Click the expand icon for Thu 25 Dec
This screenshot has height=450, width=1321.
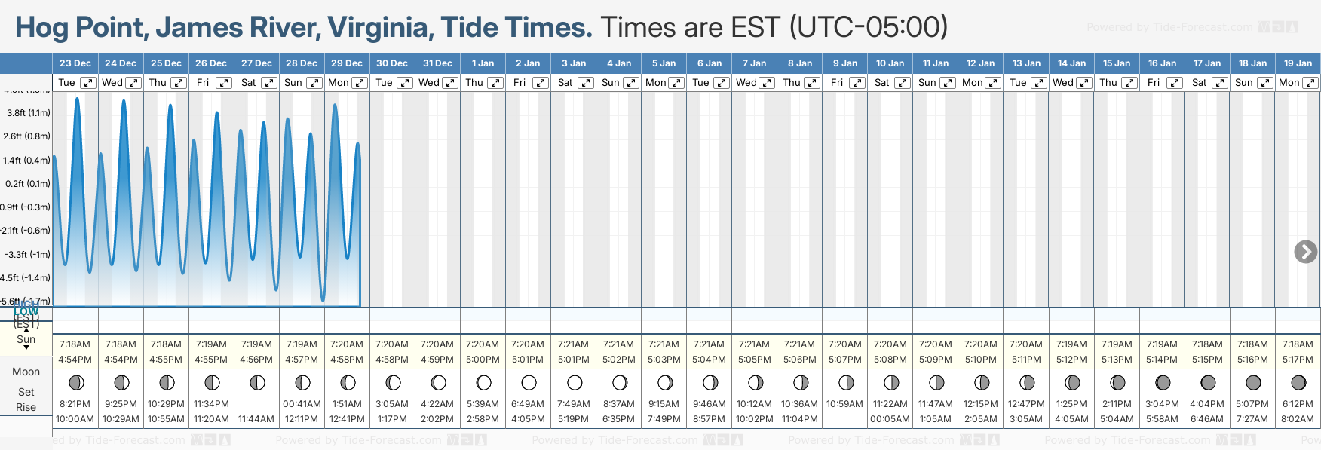tap(179, 83)
